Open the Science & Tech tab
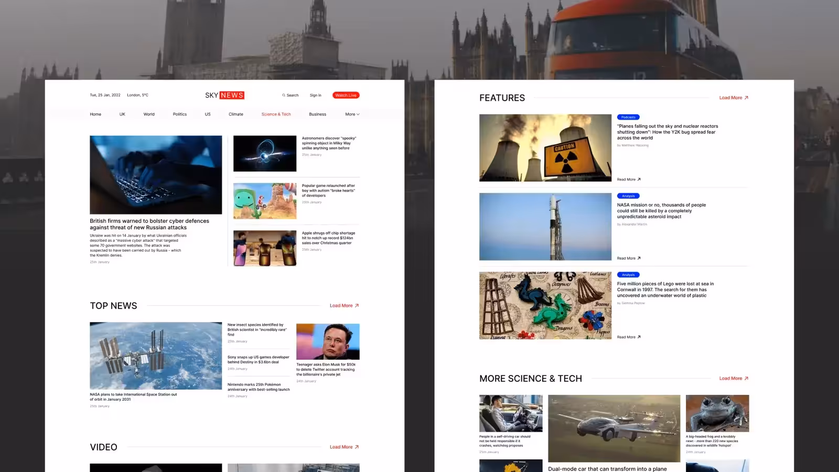 pos(276,114)
